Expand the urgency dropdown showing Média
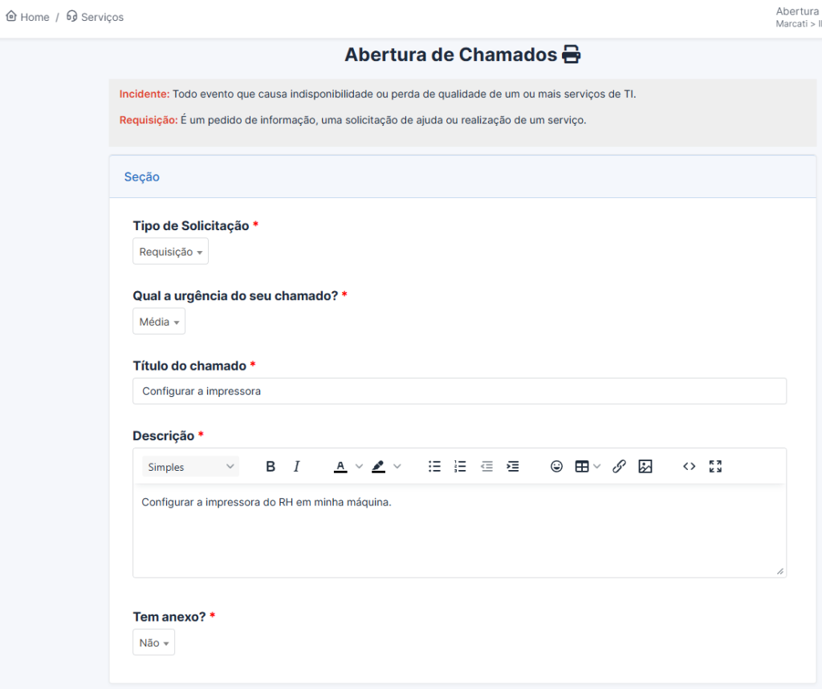The width and height of the screenshot is (822, 689). (x=159, y=322)
